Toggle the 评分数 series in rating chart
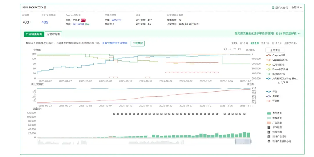The height and width of the screenshot is (157, 314). (273, 101)
